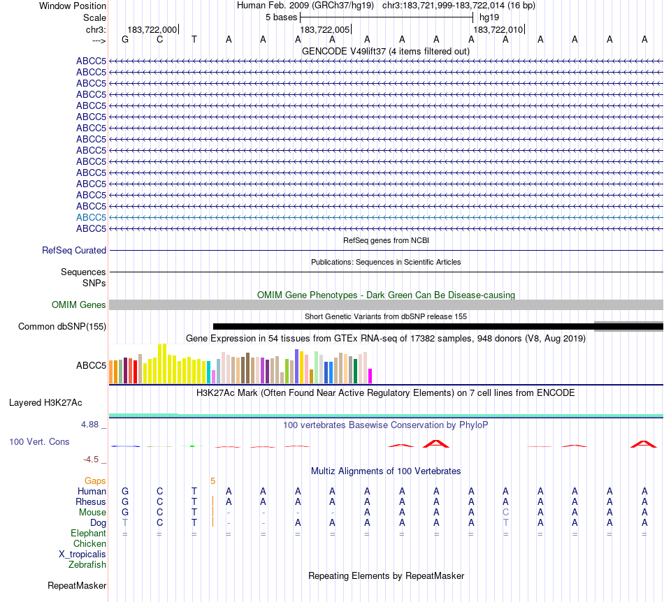Screen dimensions: 664x602
Task: Click the X_tropicalis species label
Action: click(x=82, y=555)
